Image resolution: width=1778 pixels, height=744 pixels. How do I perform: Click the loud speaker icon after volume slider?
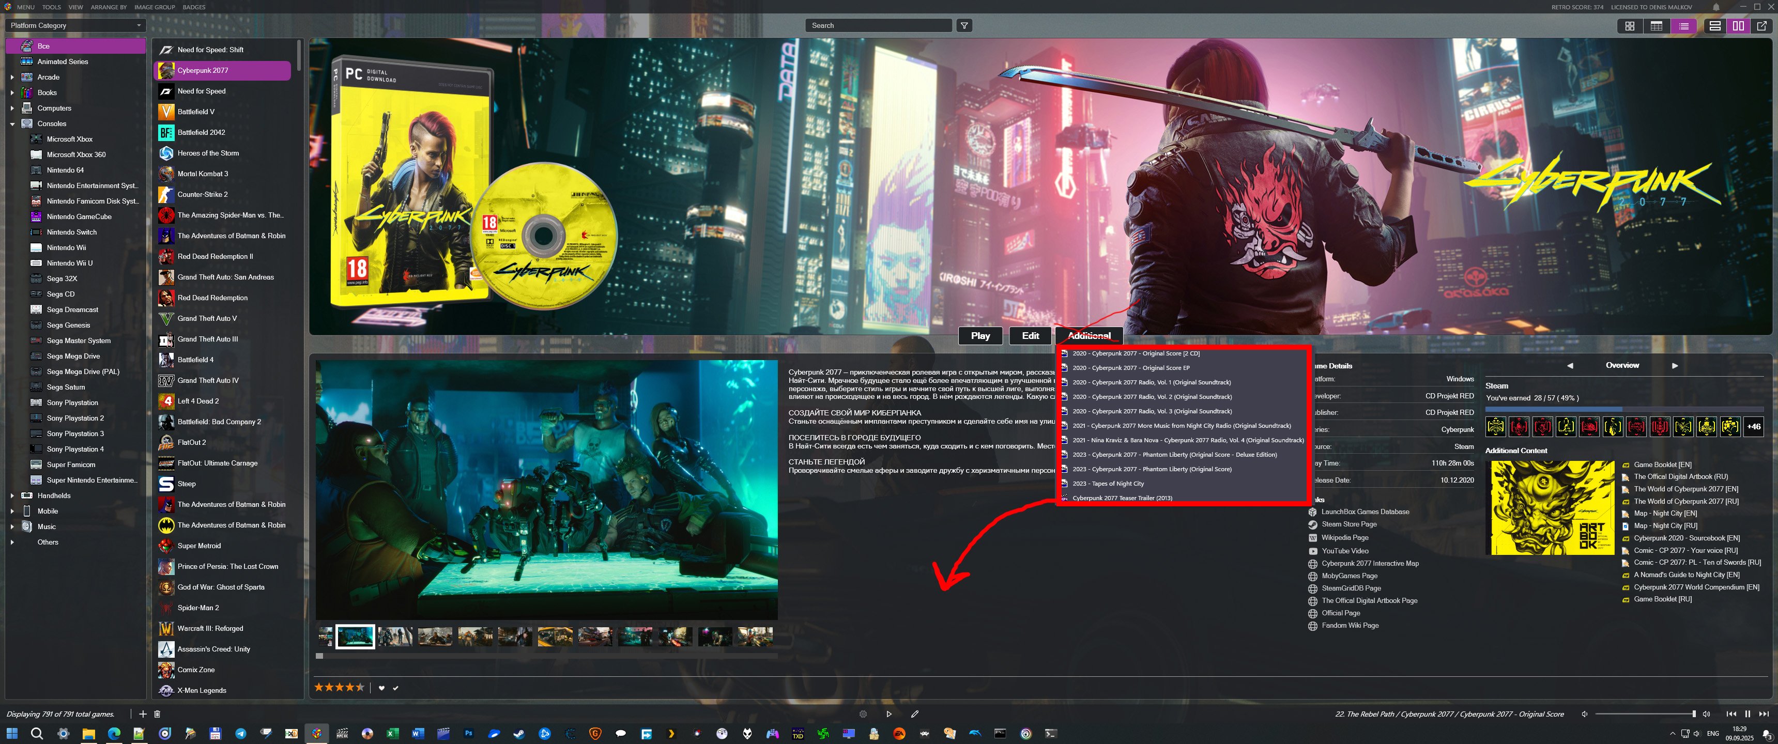[1706, 714]
